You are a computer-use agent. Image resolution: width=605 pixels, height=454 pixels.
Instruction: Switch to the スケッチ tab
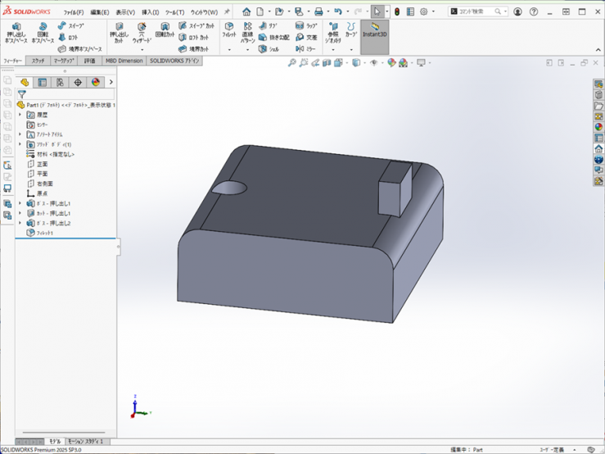click(38, 61)
